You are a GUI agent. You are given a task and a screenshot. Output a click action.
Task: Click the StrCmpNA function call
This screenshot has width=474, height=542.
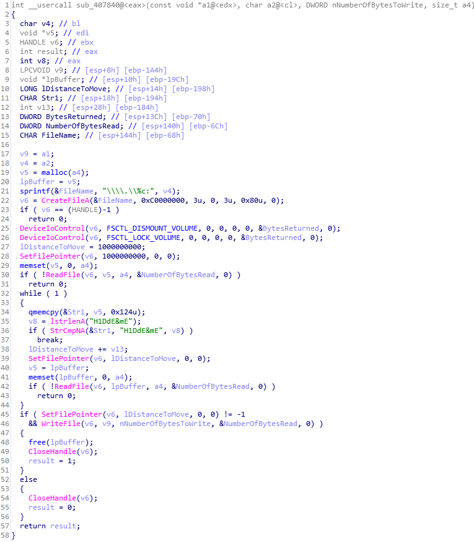pyautogui.click(x=68, y=331)
